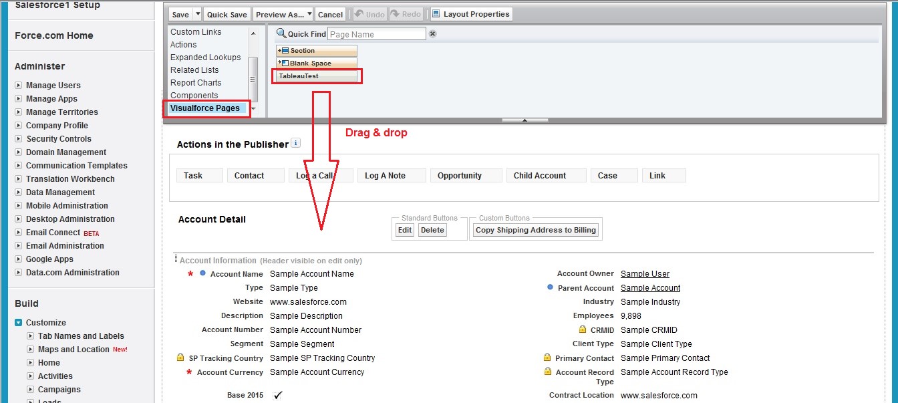Screen dimensions: 898x403
Task: Open Google Apps in the sidebar
Action: tap(49, 259)
